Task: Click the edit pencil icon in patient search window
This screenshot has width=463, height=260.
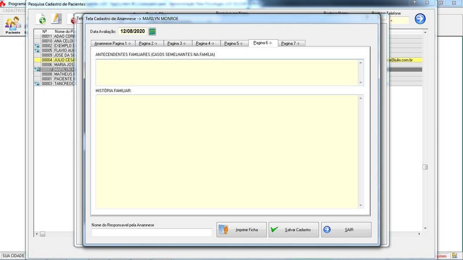Action: [x=56, y=19]
